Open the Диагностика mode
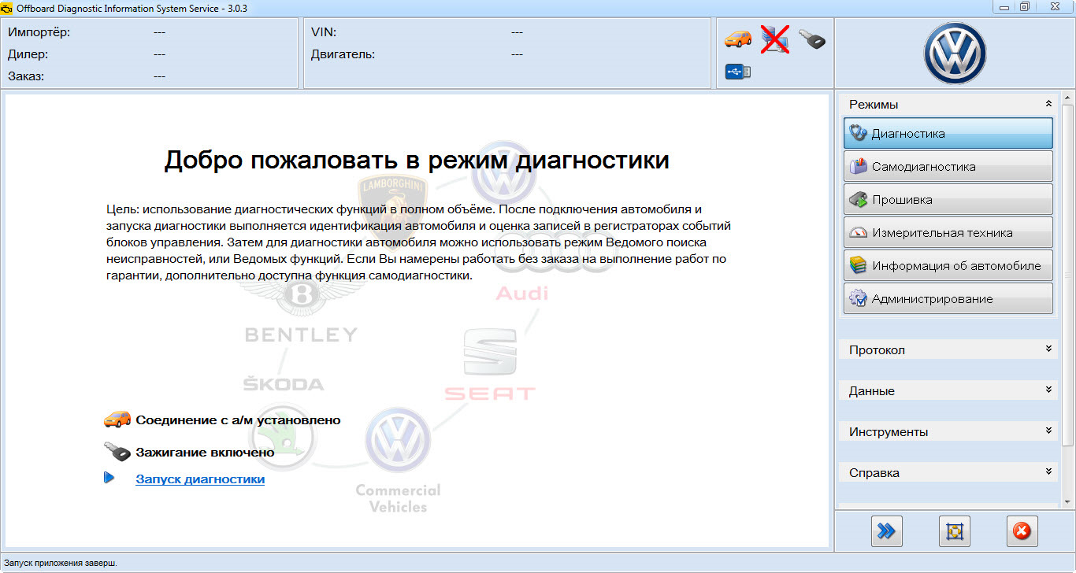 click(x=948, y=134)
